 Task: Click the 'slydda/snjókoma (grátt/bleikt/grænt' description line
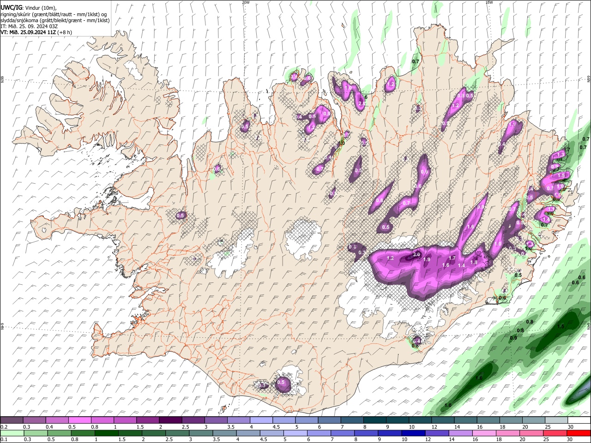click(x=55, y=20)
